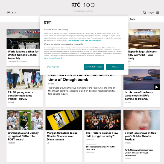Open World leaders gather headline
Screen dimensions: 164x164
click(x=23, y=55)
